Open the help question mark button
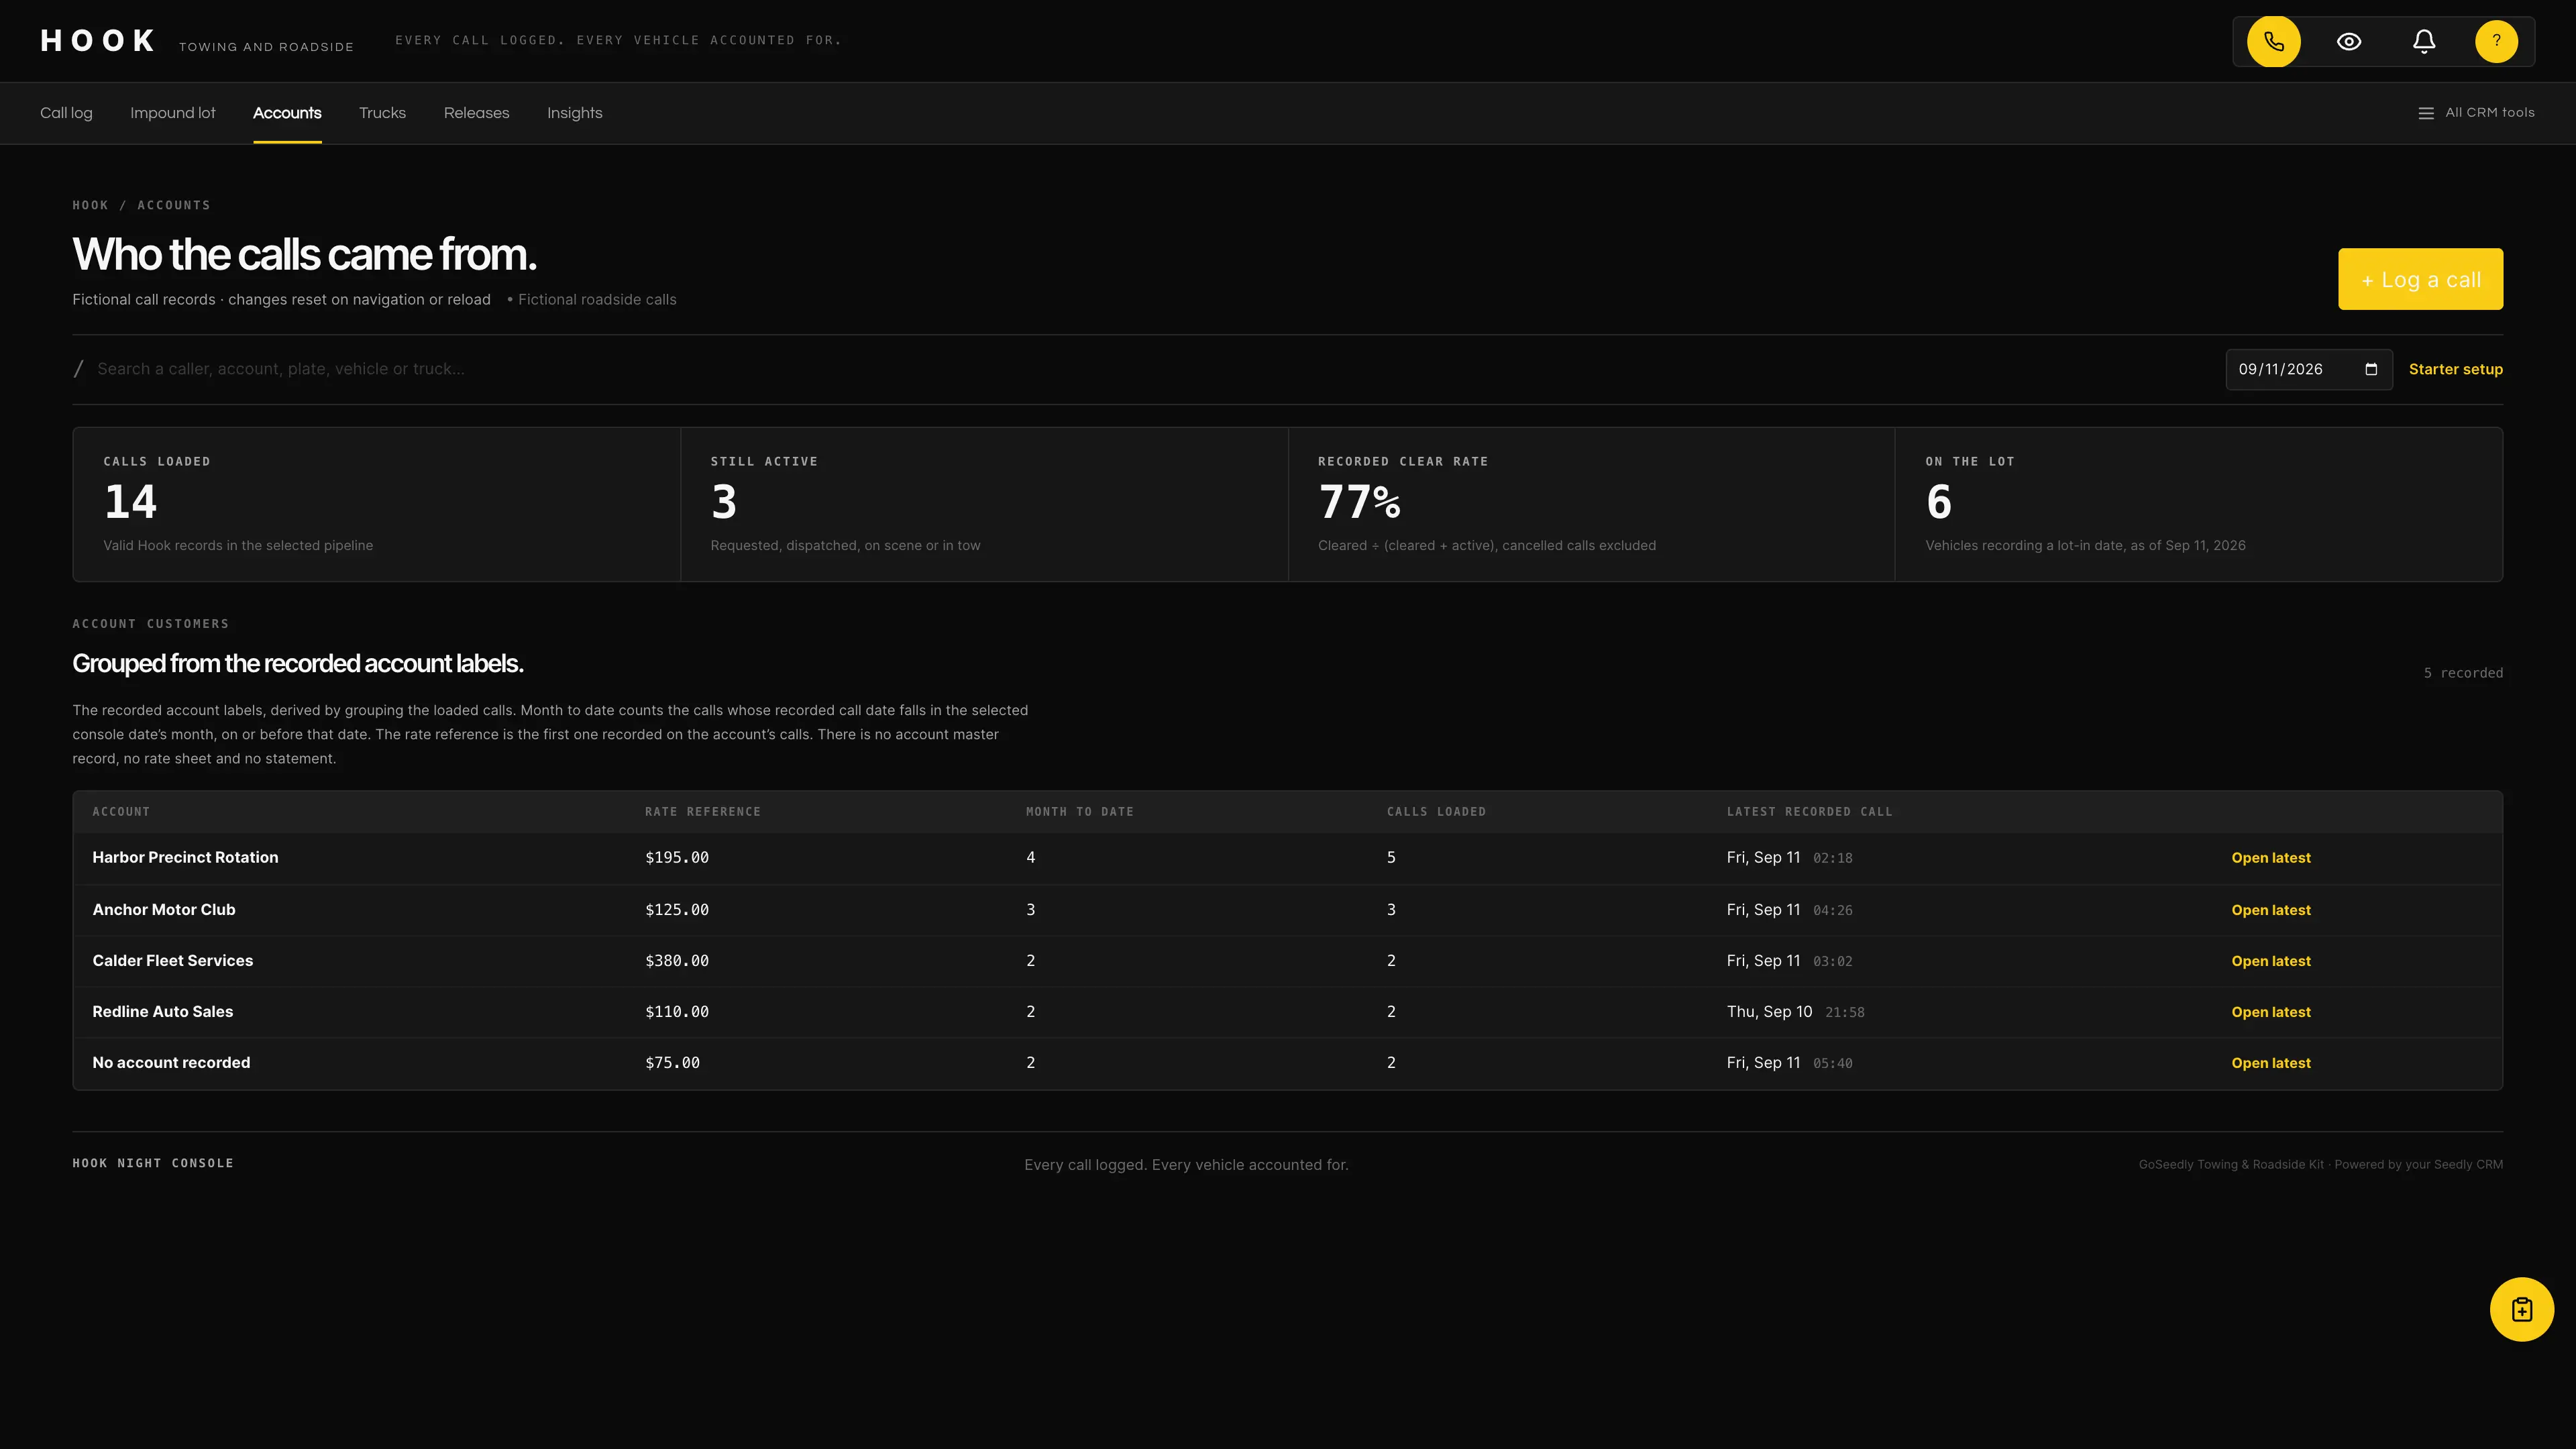 click(x=2496, y=41)
